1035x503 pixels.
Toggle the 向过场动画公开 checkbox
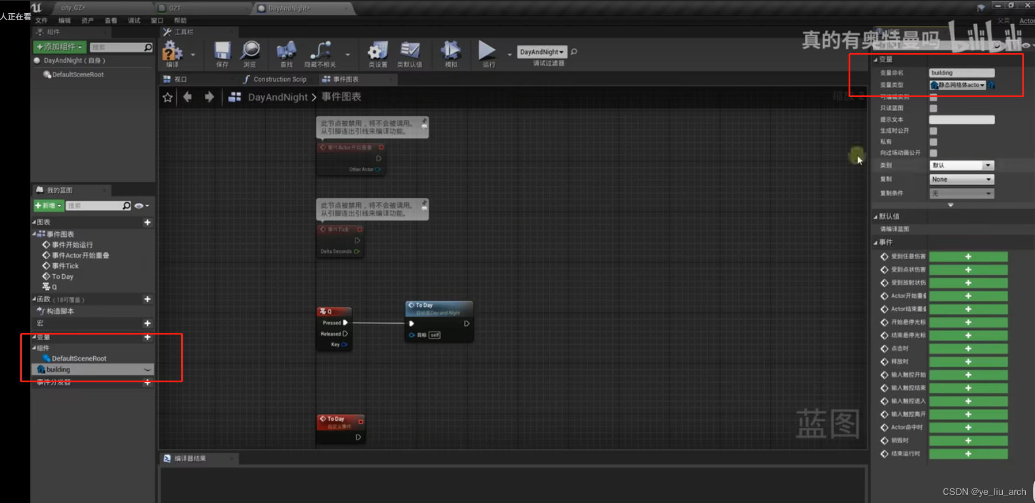[933, 153]
